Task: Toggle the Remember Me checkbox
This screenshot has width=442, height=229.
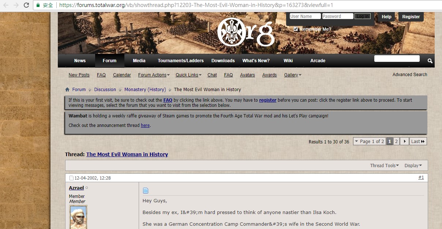Action: tap(296, 29)
